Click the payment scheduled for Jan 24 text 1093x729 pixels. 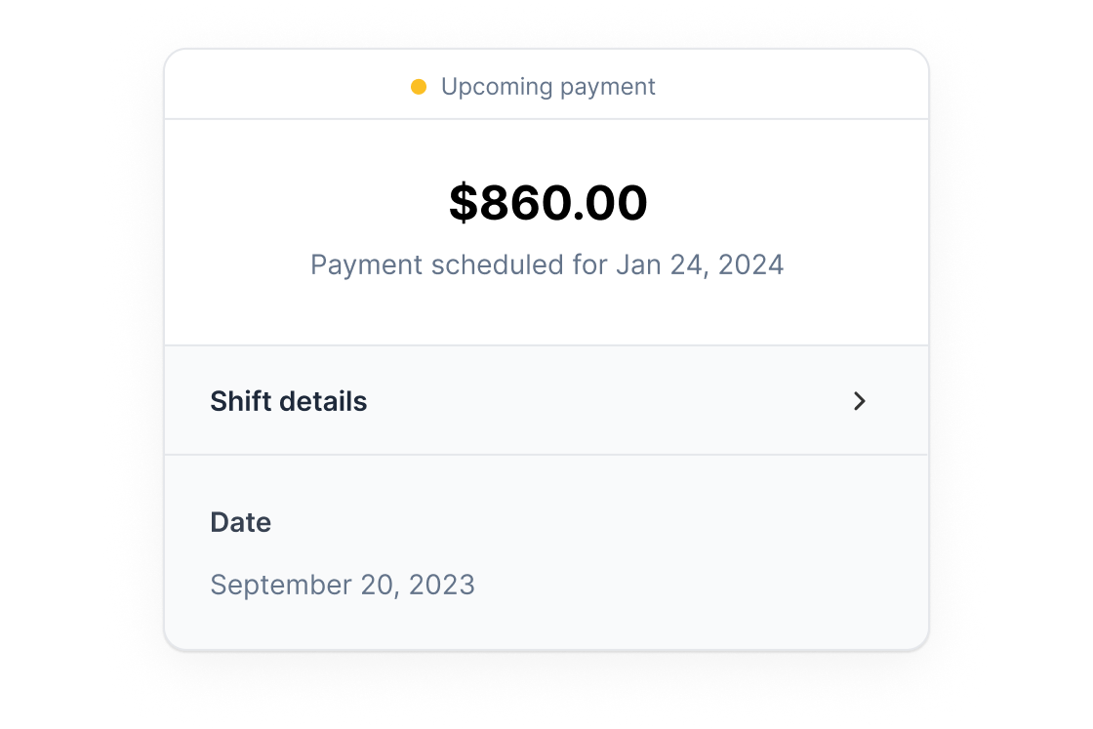(x=546, y=264)
